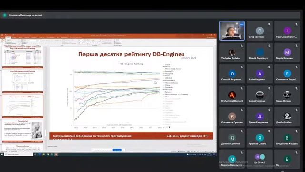Click presenter avatar icon in Meet banner
Screen dimensions: 305x172
point(5,15)
